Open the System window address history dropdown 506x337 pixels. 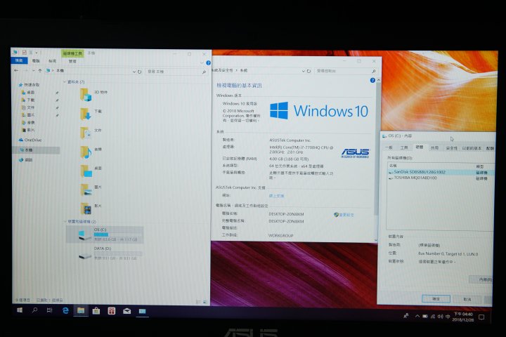[x=304, y=71]
